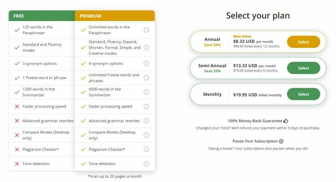Choose the Monthly plan Select button
336x182 pixels.
tap(304, 94)
